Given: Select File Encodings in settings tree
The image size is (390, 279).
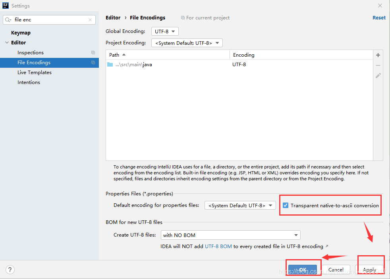Looking at the screenshot, I should (x=49, y=63).
